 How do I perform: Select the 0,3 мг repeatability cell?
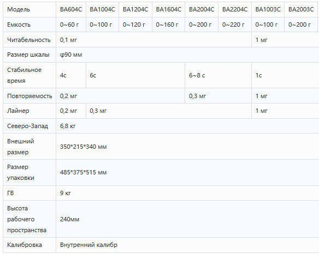pyautogui.click(x=218, y=96)
